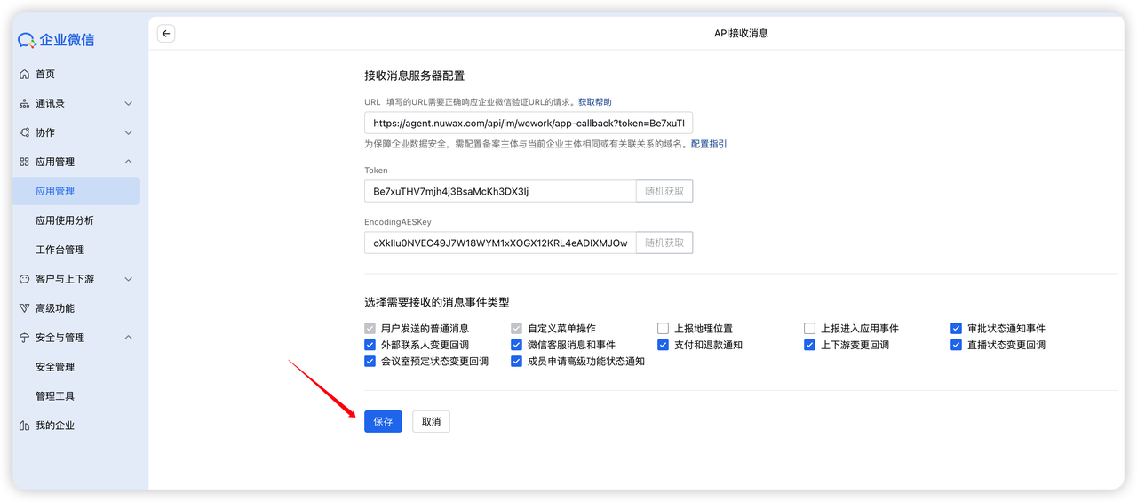
Task: Uncheck 支付和退款通知 checkbox
Action: click(664, 345)
